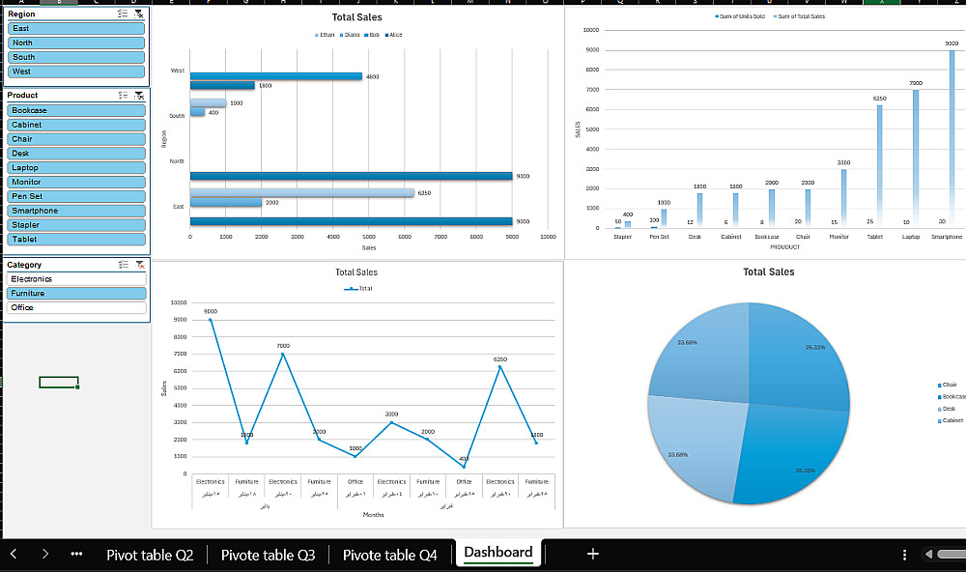
Task: Clear filter on Product slicer
Action: (x=140, y=95)
